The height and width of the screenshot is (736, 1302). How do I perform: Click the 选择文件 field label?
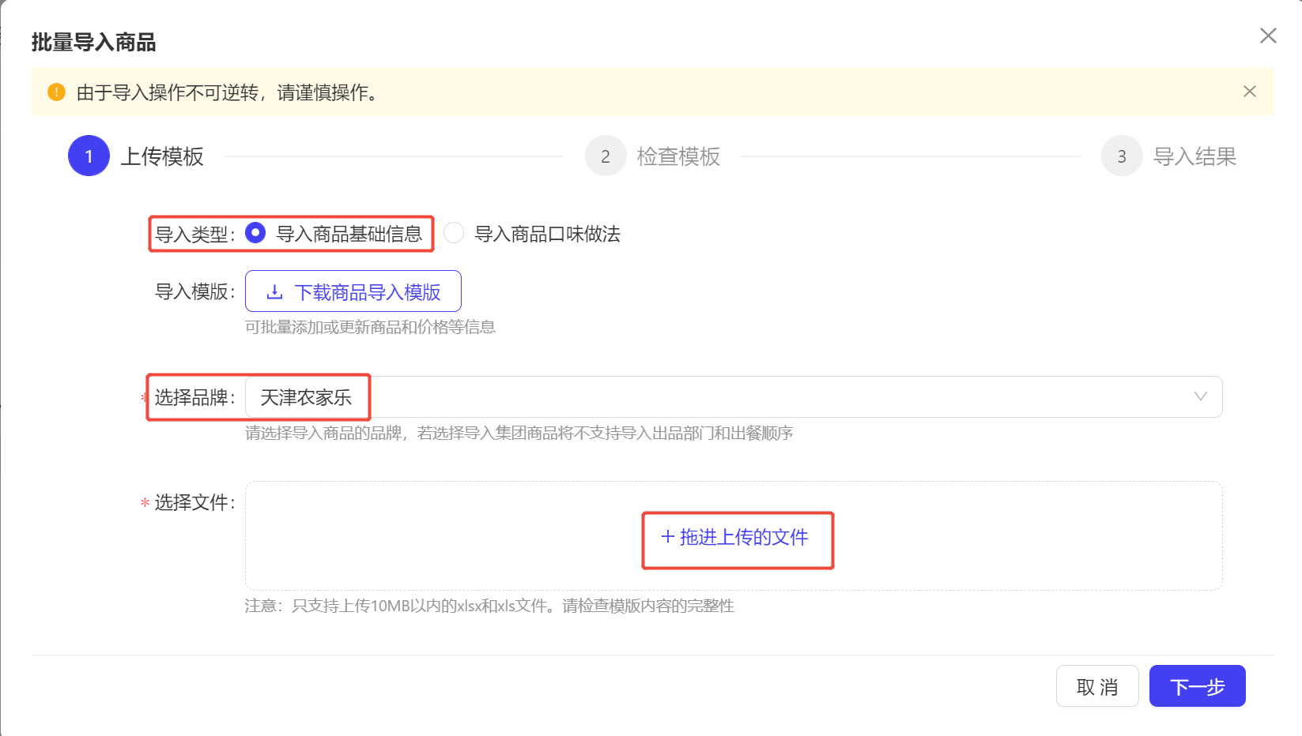click(x=194, y=502)
